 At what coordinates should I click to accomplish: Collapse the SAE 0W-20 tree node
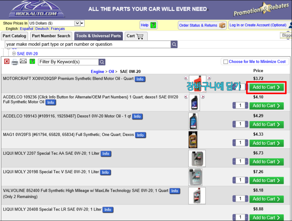pos(14,53)
